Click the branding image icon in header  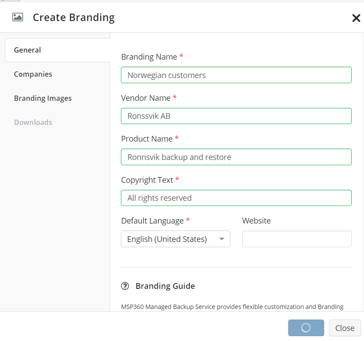point(18,17)
